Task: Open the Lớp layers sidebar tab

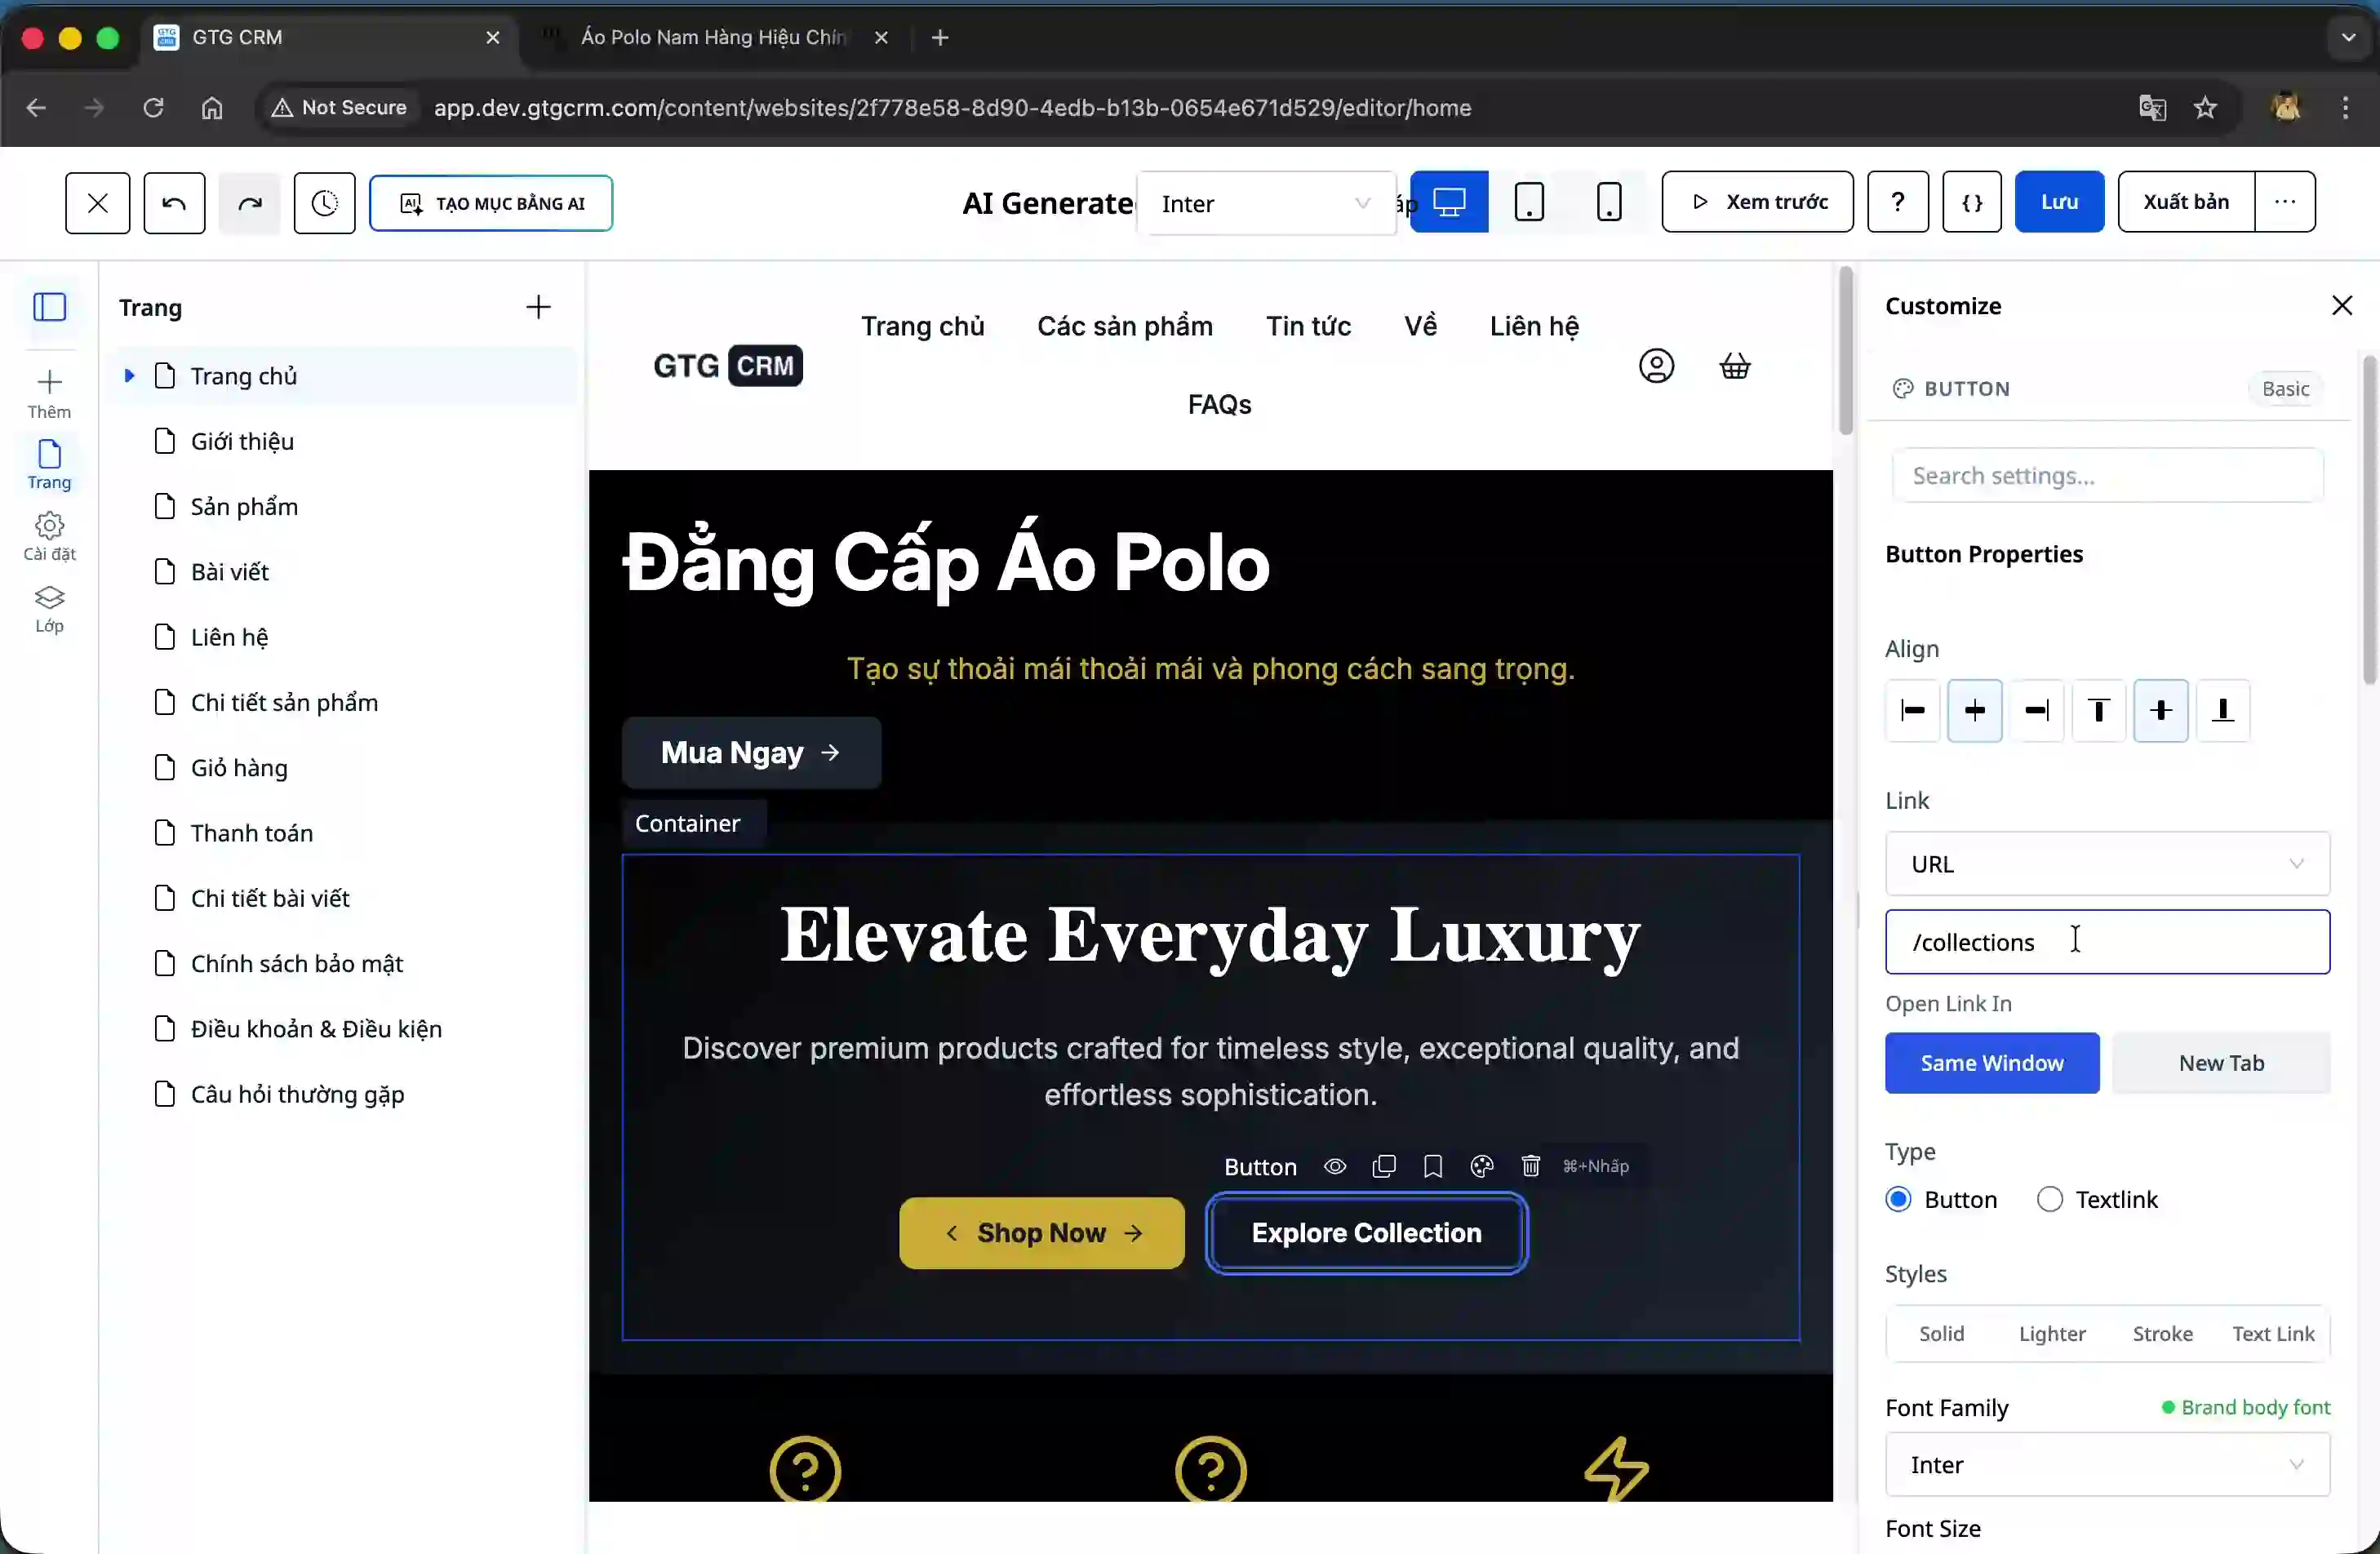Action: [x=49, y=608]
